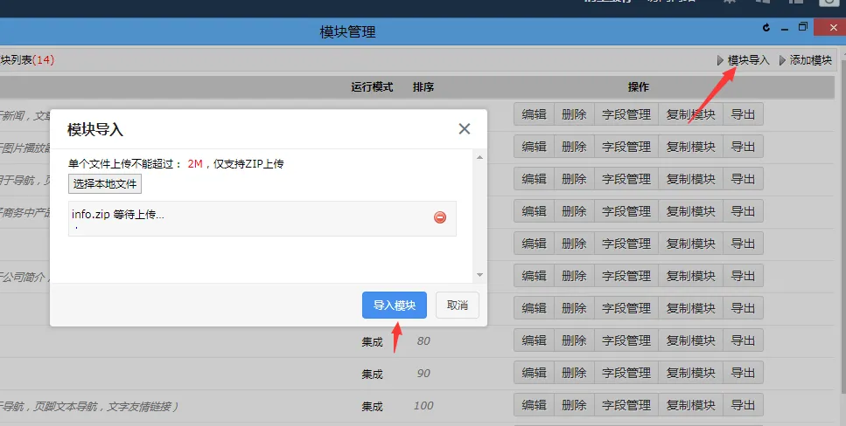Click the 排序 column header
This screenshot has width=846, height=426.
423,87
